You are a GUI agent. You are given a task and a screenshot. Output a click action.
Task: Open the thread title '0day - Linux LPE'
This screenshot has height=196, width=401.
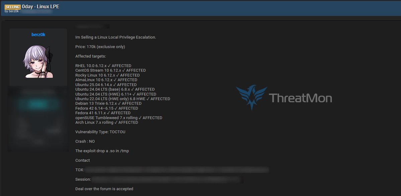40,7
